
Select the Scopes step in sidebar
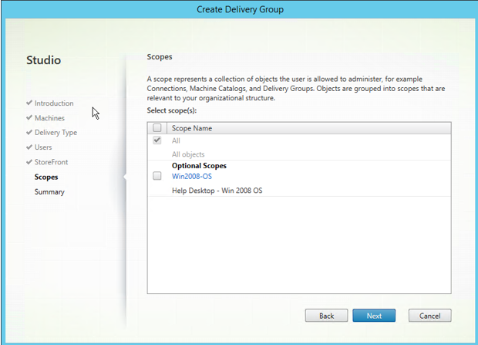point(46,177)
